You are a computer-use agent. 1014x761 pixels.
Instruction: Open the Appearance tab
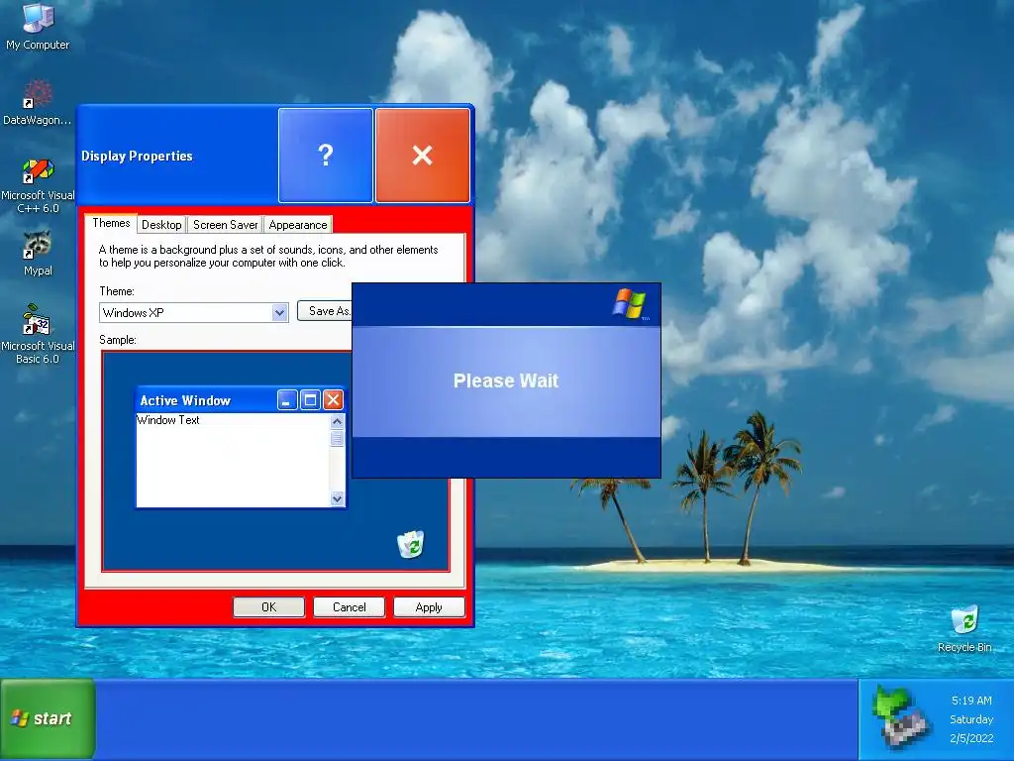(298, 225)
